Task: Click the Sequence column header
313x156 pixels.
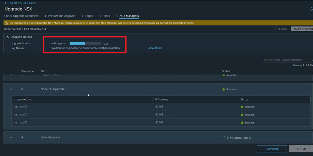Action: 27,71
